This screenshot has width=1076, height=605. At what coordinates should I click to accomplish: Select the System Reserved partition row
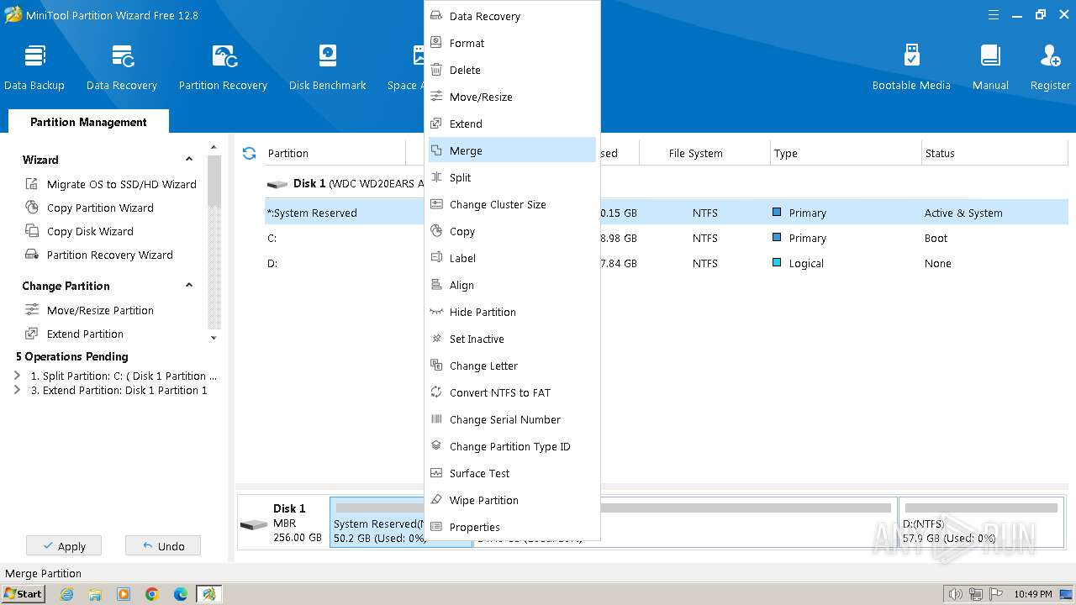point(667,213)
